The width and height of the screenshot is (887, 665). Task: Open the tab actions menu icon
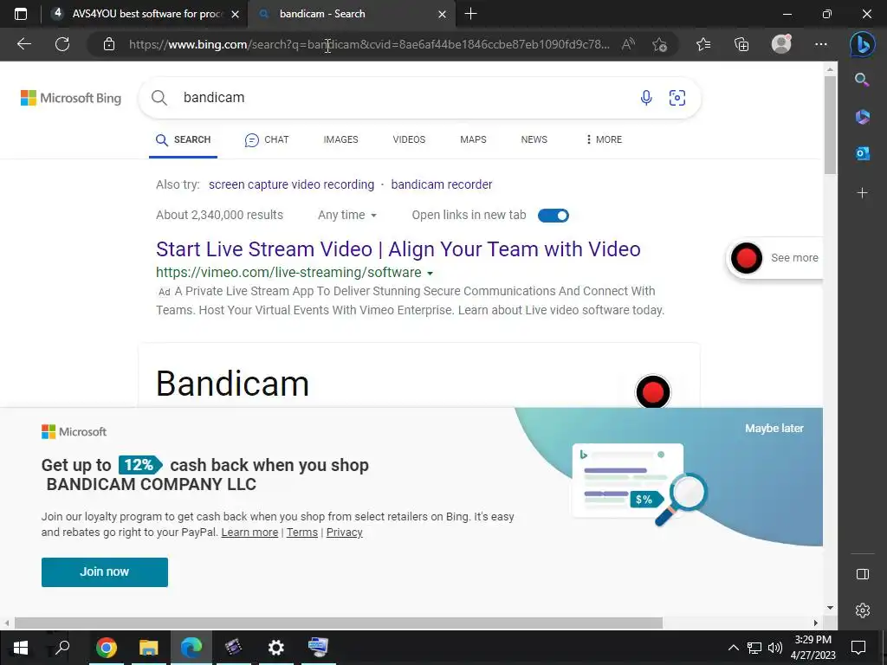21,14
